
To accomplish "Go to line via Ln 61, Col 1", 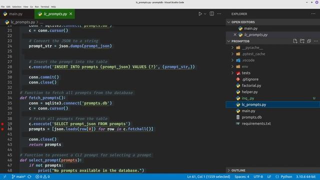I will pos(208,176).
